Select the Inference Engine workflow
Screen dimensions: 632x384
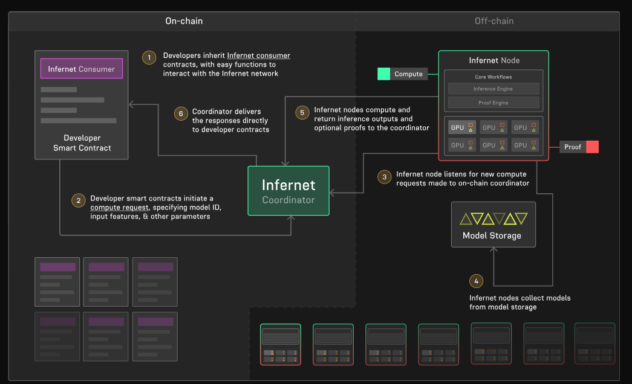tap(493, 89)
